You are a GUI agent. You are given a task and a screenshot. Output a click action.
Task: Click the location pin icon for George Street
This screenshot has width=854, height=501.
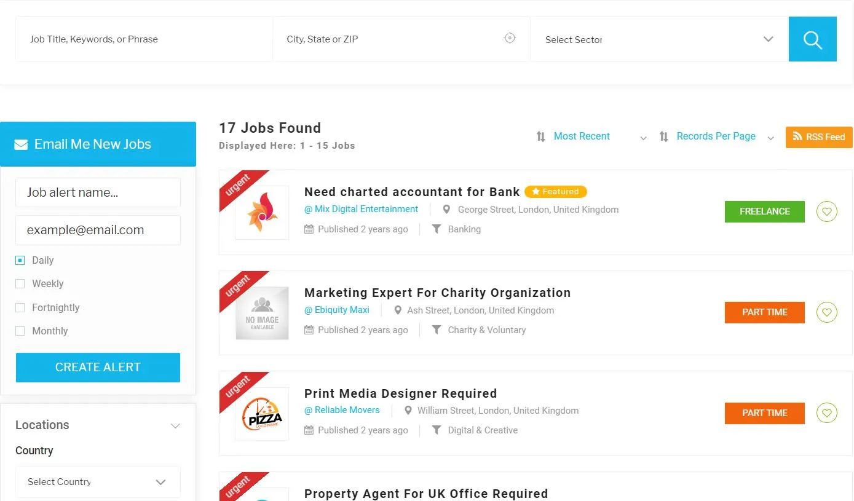[x=446, y=209]
